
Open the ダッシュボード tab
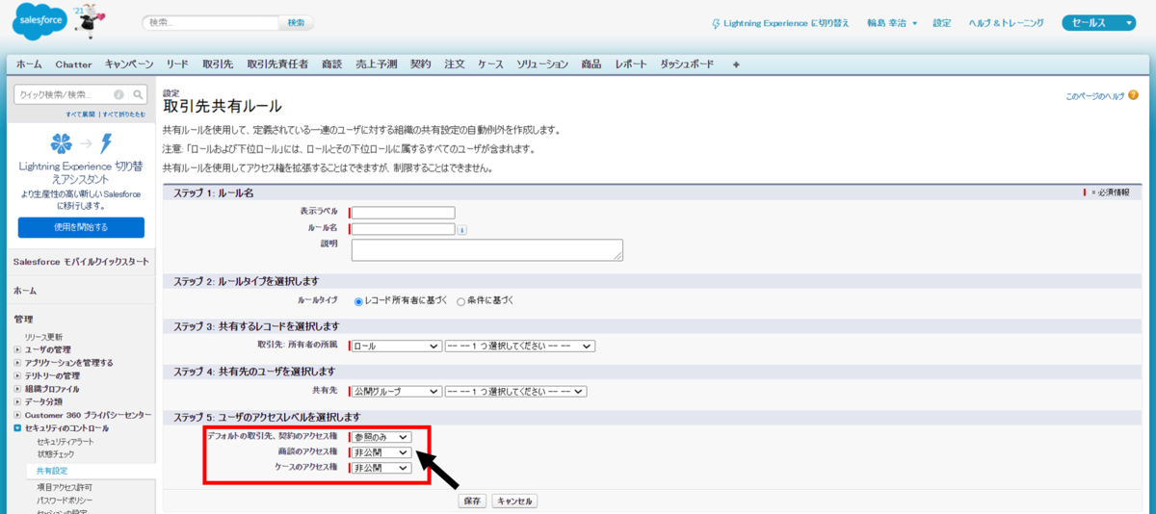tap(687, 64)
